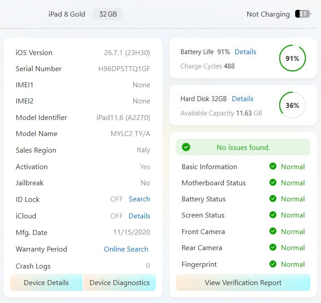Open iCloud Details link
The image size is (321, 303).
click(139, 216)
